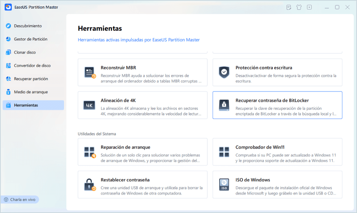The height and width of the screenshot is (213, 357).
Task: Click the Comprobador de Win11 Windows icon
Action: click(224, 152)
